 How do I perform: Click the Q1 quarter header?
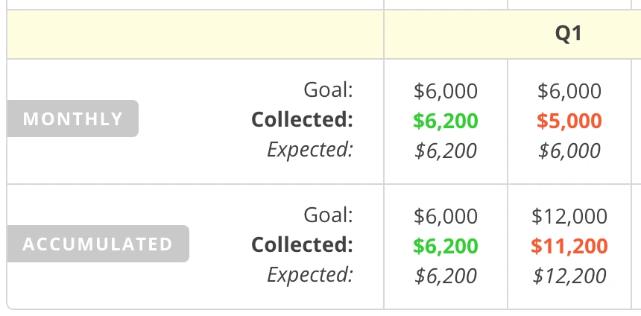[x=569, y=34]
